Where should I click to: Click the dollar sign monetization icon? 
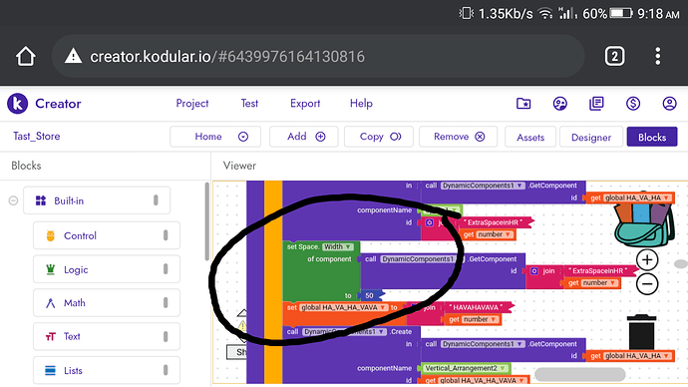(633, 104)
